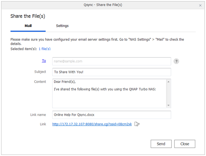Viewport: 206px width, 156px height.
Task: Open the To recipients link
Action: click(44, 61)
